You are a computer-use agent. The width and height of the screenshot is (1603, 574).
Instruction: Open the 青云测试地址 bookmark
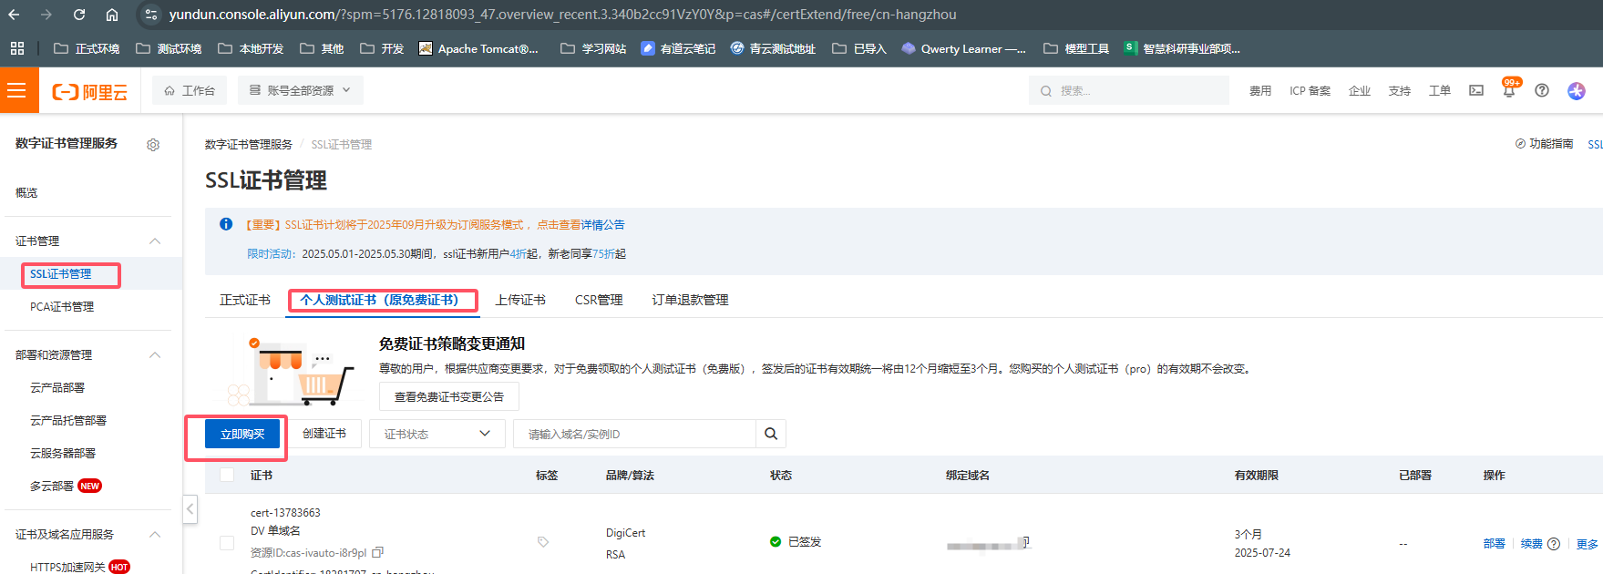pyautogui.click(x=773, y=48)
